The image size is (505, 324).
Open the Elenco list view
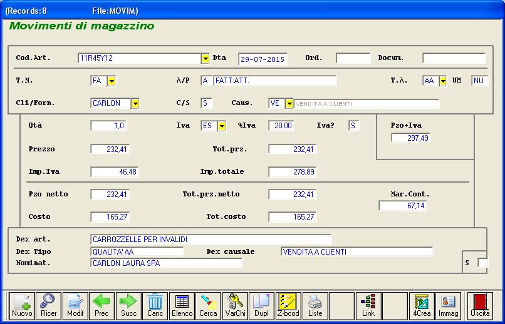[x=182, y=305]
